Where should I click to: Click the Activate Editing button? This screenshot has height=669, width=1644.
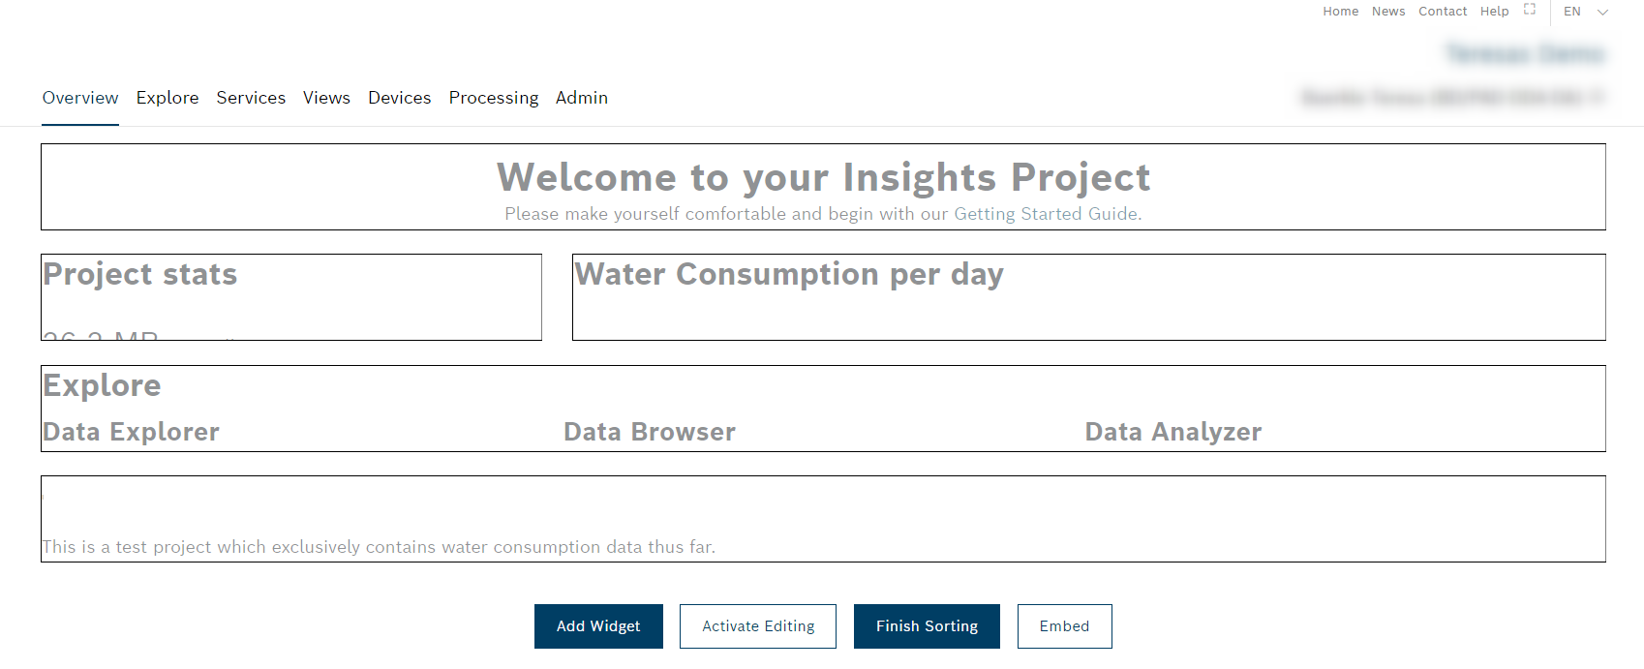pyautogui.click(x=758, y=626)
